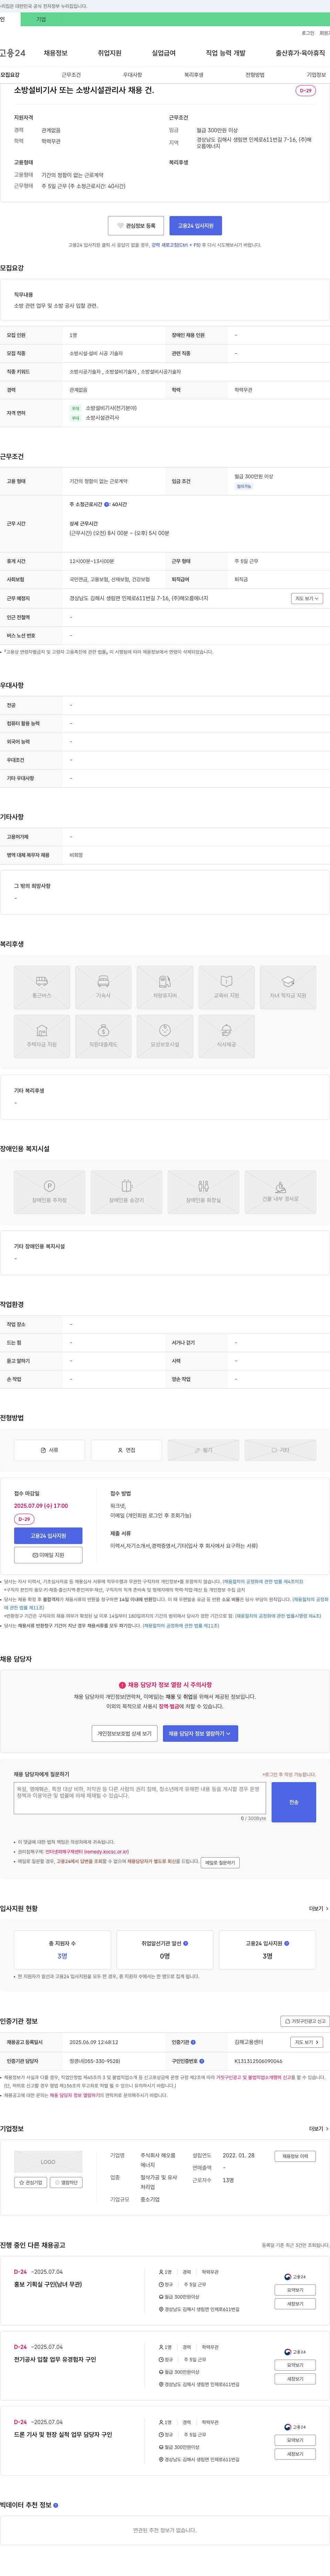Click the info icon beside 고용24 입사지원 count
The width and height of the screenshot is (330, 2576).
(287, 1943)
